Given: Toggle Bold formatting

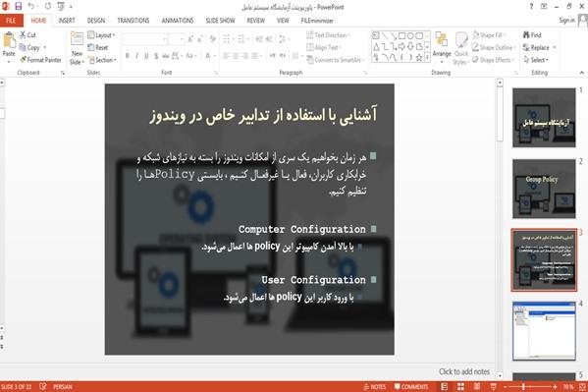Looking at the screenshot, I should point(128,56).
